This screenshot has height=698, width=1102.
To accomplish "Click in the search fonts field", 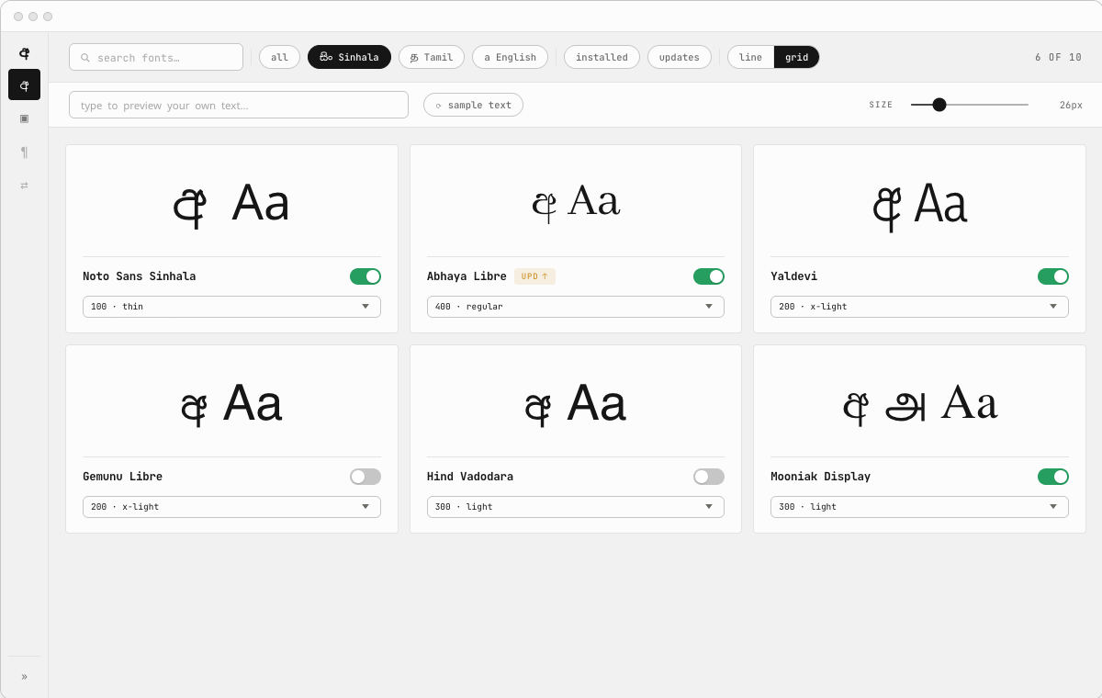I will click(156, 57).
